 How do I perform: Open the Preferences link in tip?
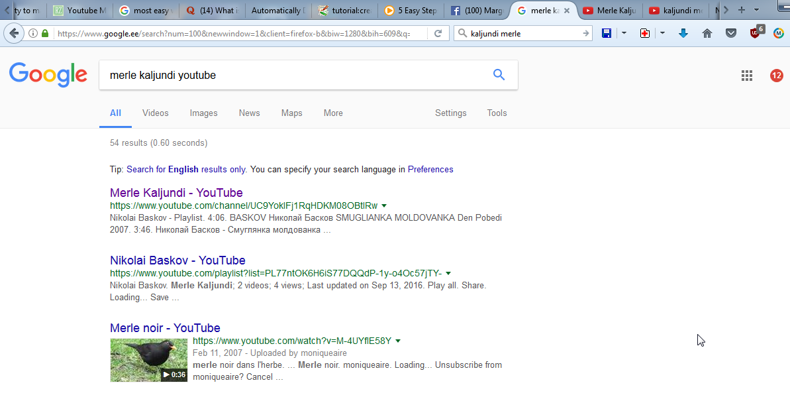[430, 170]
